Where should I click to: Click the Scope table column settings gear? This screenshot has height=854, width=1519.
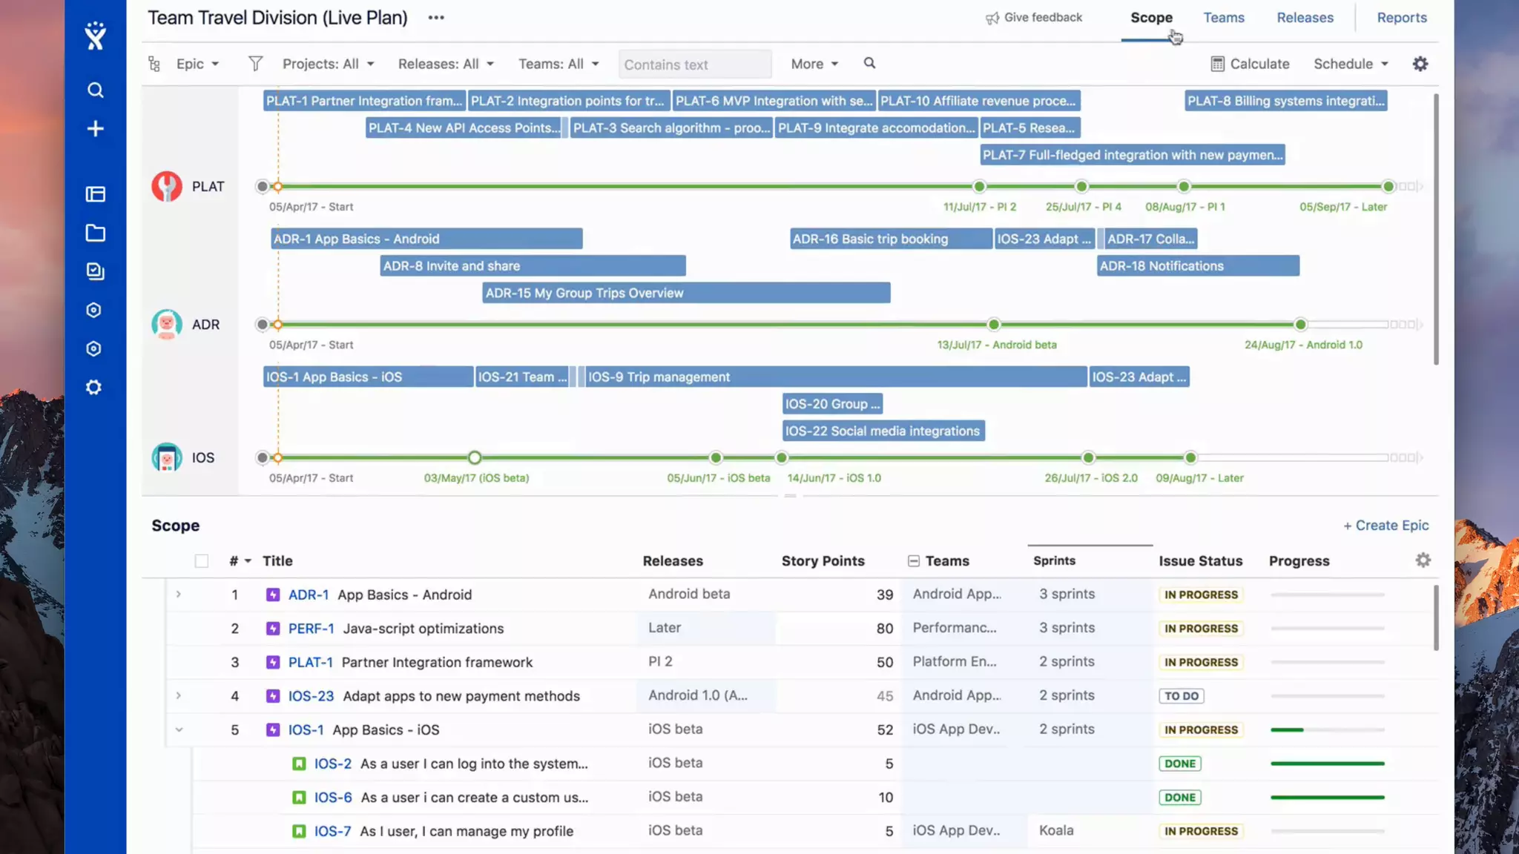click(x=1423, y=560)
